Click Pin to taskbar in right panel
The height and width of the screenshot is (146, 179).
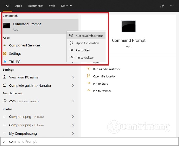[x=102, y=91]
